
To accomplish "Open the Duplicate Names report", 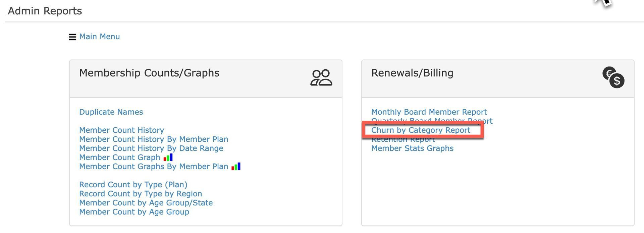I will click(111, 112).
